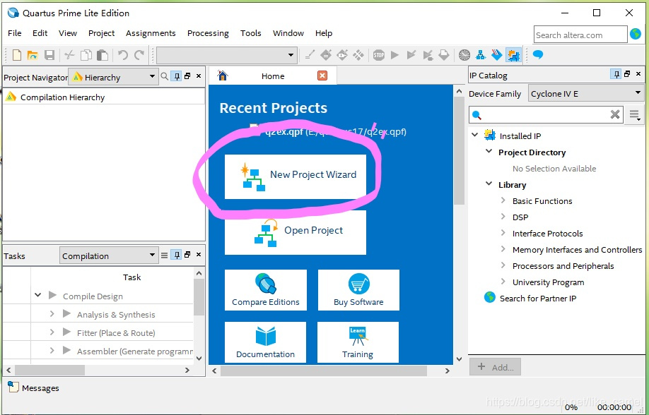Open the Timing Analyzer clock icon
Image resolution: width=649 pixels, height=415 pixels.
[x=464, y=55]
